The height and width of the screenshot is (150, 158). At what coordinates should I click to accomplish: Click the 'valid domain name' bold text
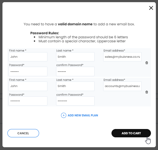pyautogui.click(x=75, y=24)
